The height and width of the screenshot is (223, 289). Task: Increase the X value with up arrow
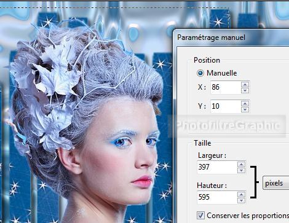coord(245,84)
